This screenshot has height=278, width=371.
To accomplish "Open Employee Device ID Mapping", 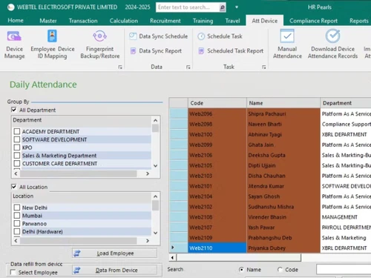I will [52, 44].
